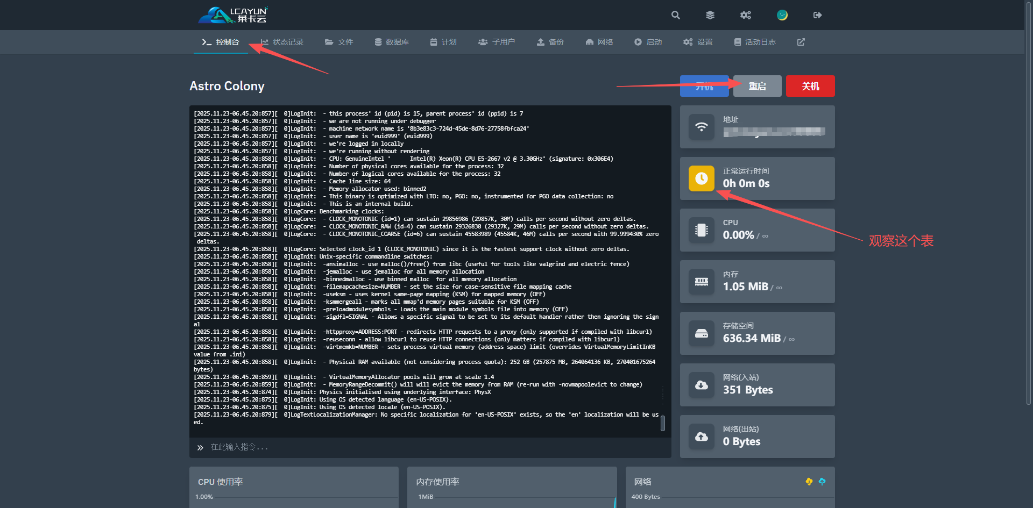Click the search magnifier icon in header

point(676,15)
